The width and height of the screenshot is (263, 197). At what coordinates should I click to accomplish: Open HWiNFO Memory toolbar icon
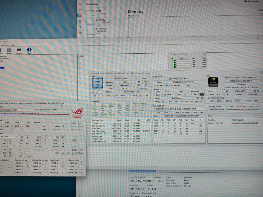pyautogui.click(x=19, y=51)
